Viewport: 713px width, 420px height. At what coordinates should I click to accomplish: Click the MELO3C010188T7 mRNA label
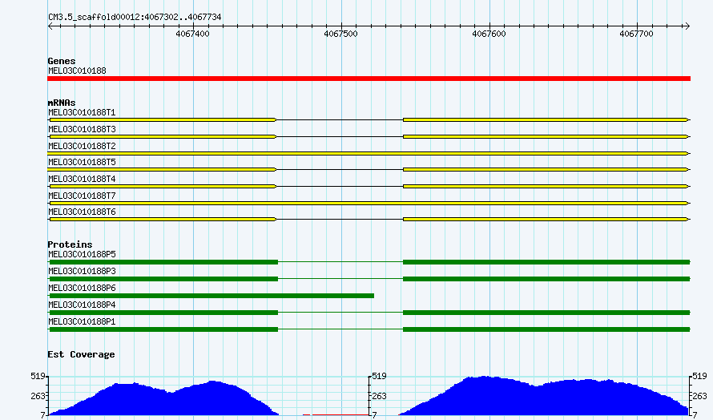82,196
